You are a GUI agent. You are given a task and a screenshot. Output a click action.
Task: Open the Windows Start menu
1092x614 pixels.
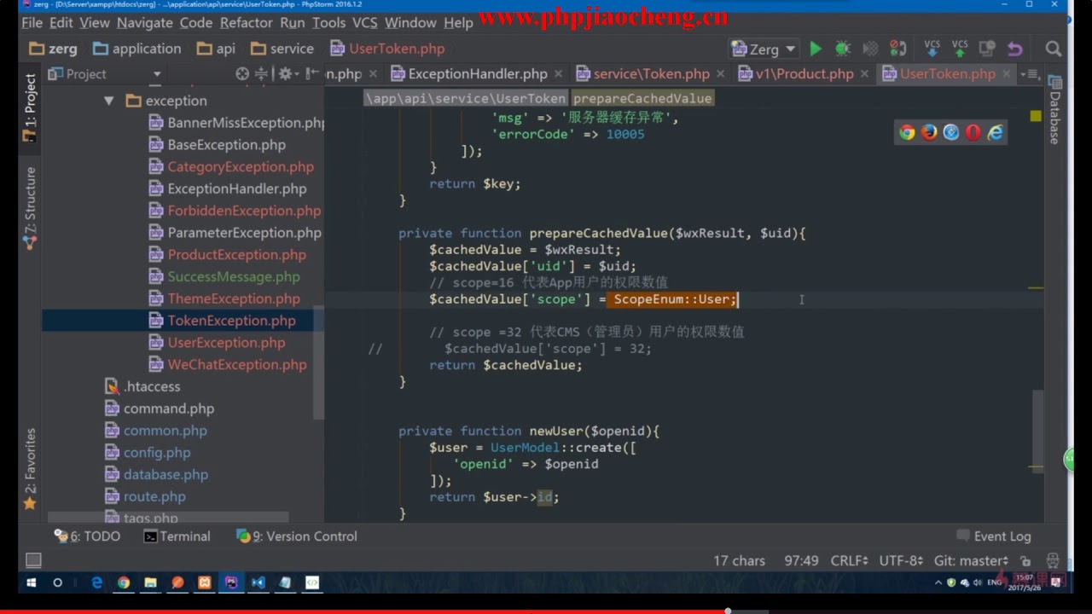[32, 583]
